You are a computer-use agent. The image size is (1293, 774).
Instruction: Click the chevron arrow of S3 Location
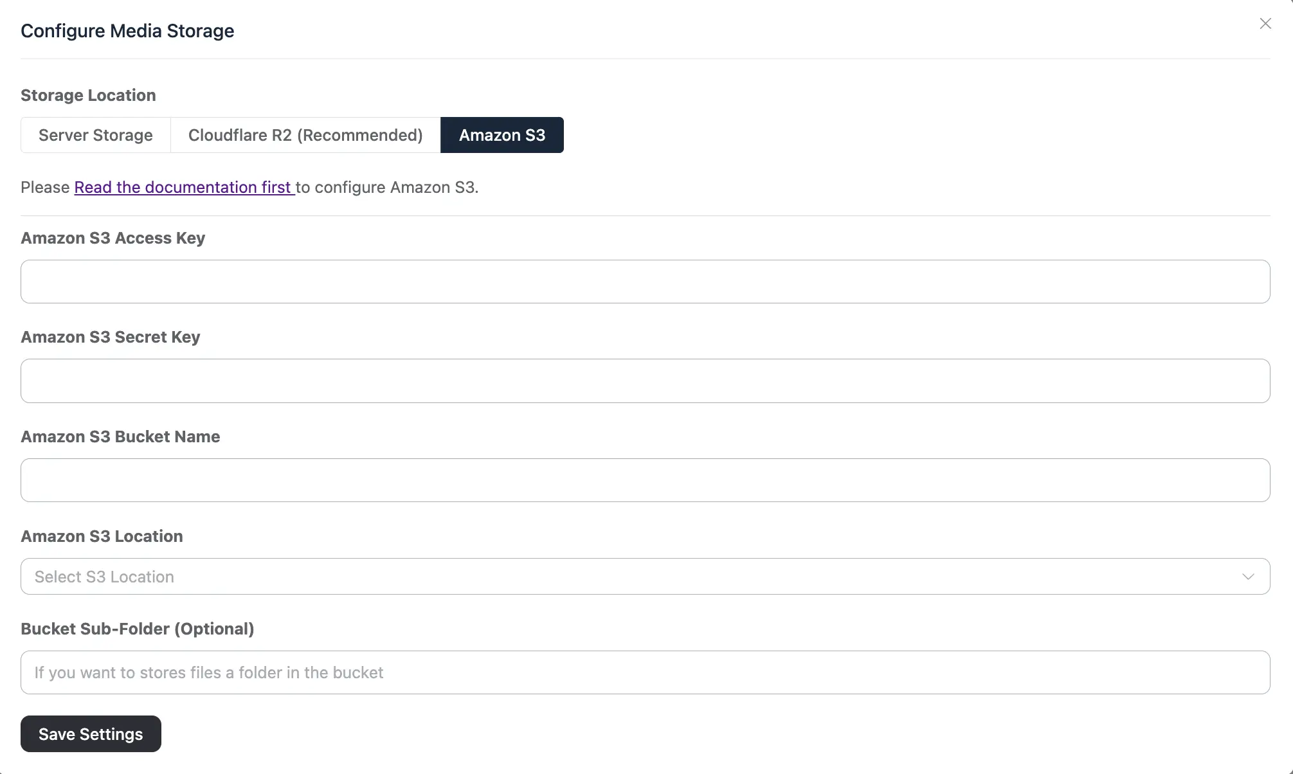point(1248,577)
